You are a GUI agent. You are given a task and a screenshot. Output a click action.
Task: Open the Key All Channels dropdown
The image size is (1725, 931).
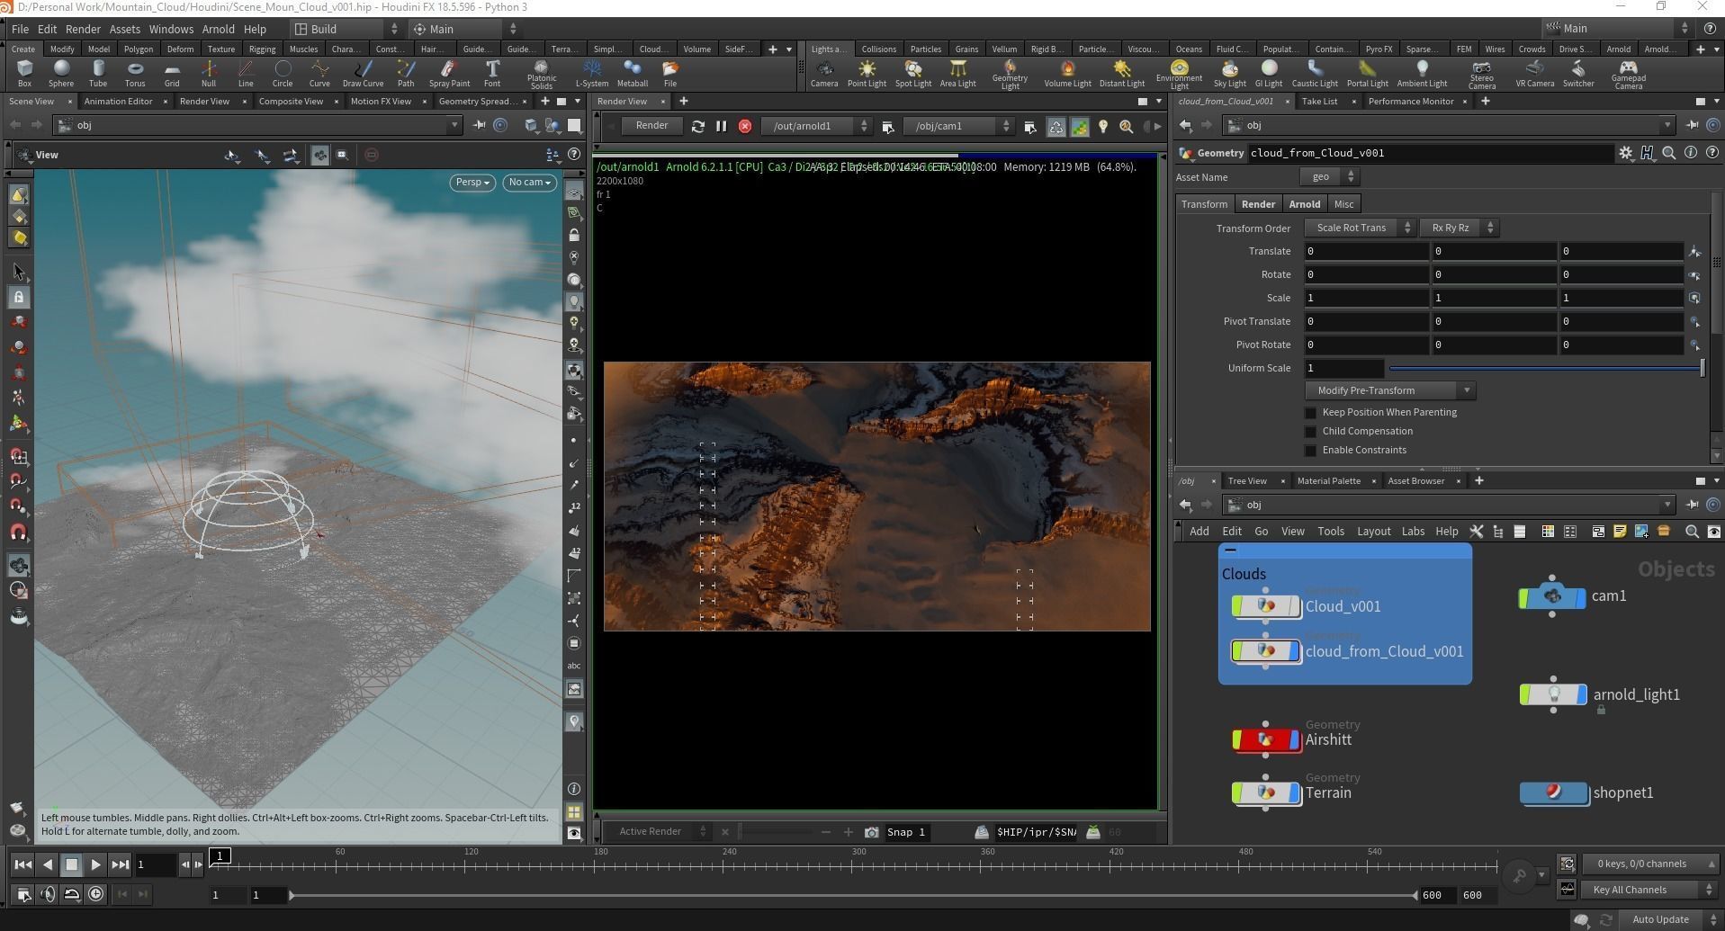1649,890
